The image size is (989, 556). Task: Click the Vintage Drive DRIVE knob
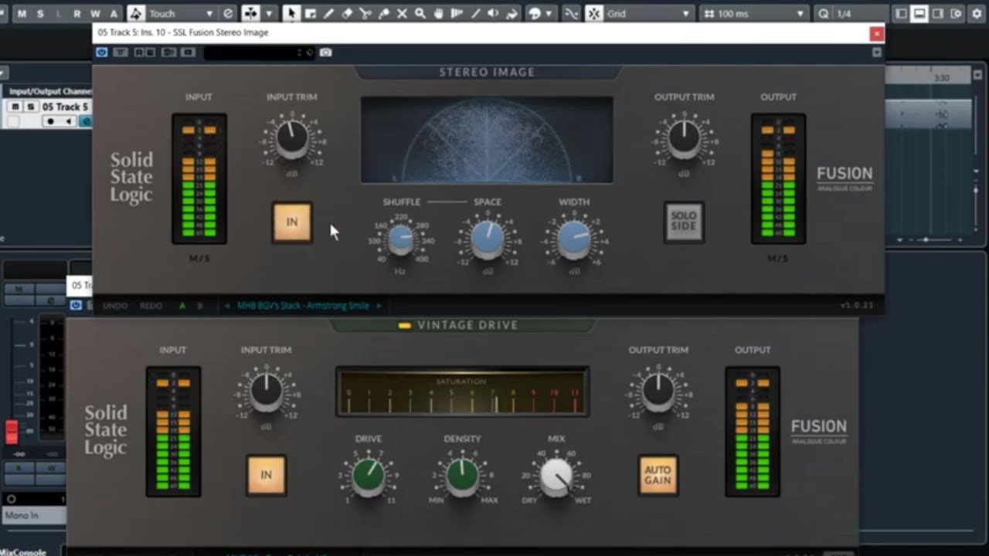pyautogui.click(x=369, y=476)
